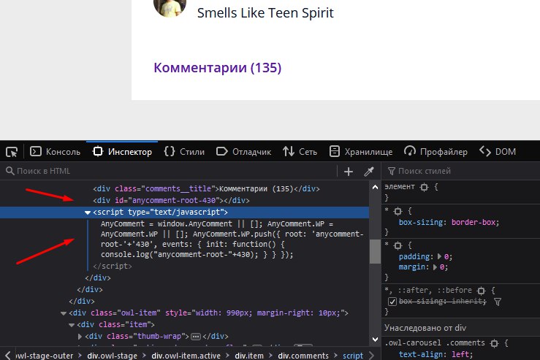
Task: Click the user avatar thumbnail
Action: 170,7
